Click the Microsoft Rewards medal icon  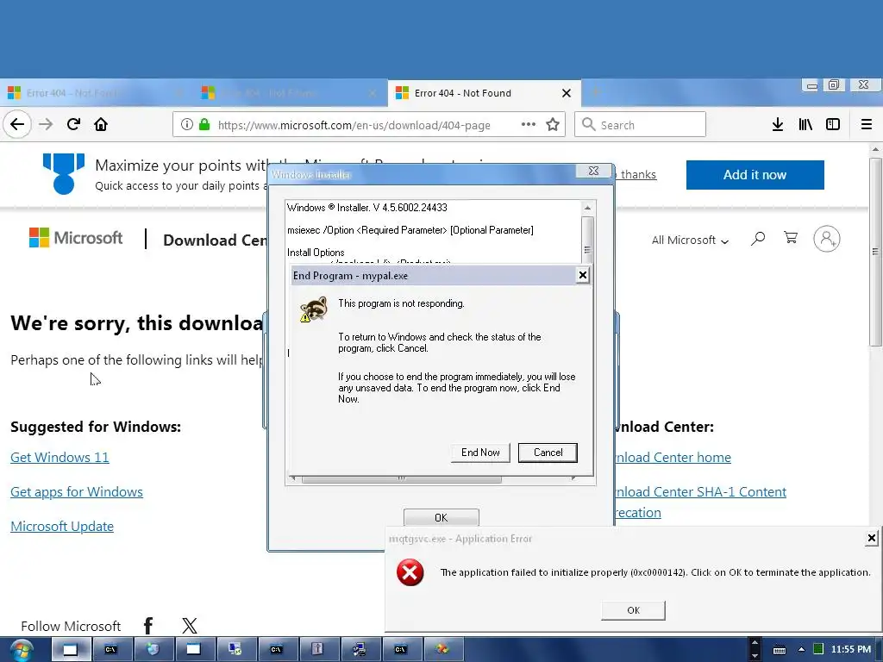coord(64,173)
